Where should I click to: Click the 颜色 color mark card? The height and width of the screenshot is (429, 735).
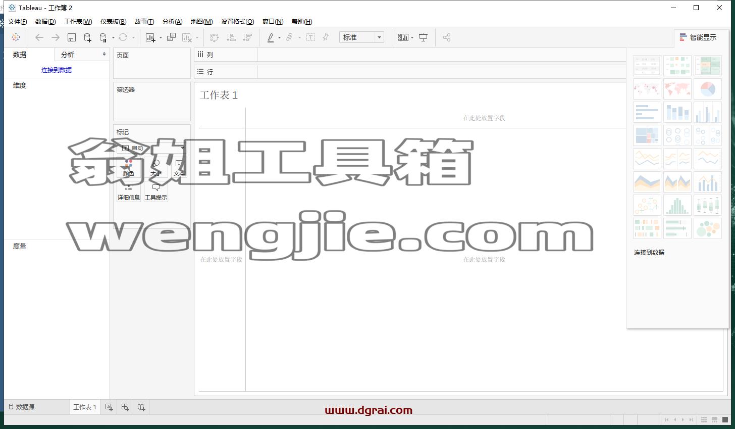[129, 167]
